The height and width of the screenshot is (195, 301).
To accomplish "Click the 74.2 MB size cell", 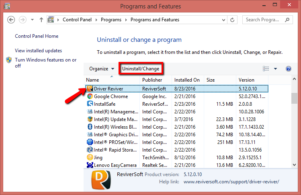I will (224, 134).
